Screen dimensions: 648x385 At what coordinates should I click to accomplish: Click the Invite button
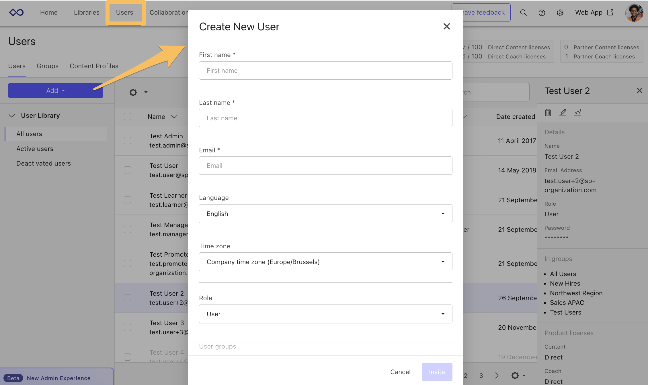click(x=437, y=372)
